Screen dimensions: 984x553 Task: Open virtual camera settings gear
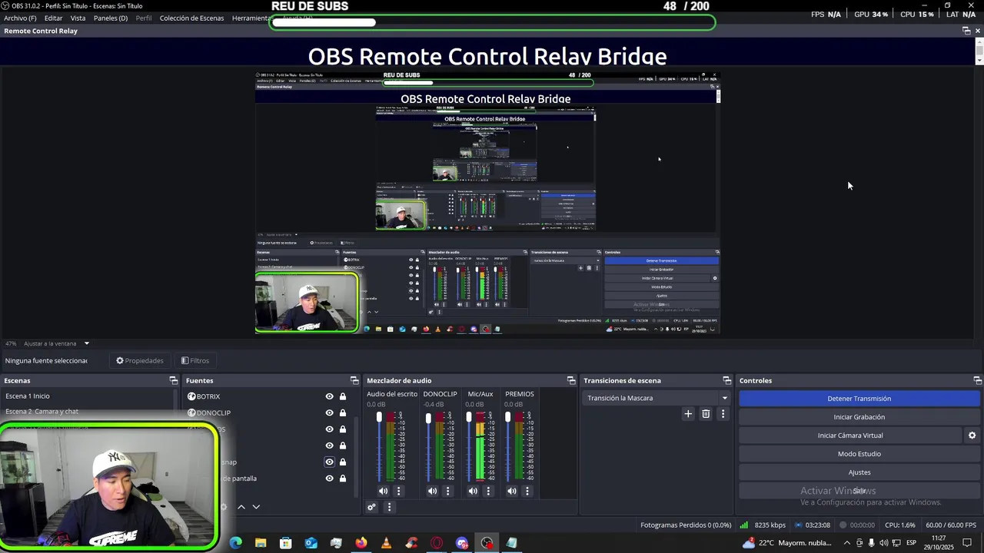tap(972, 435)
